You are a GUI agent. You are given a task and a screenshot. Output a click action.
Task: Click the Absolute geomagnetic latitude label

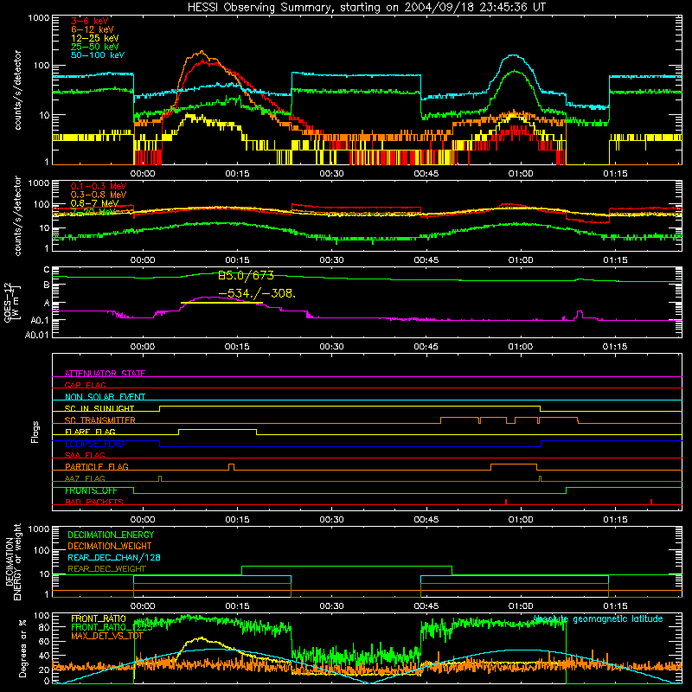(598, 619)
